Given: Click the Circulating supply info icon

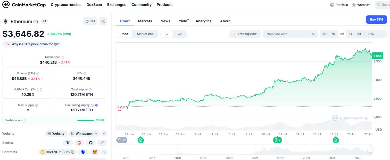Looking at the screenshot, I should (92, 105).
